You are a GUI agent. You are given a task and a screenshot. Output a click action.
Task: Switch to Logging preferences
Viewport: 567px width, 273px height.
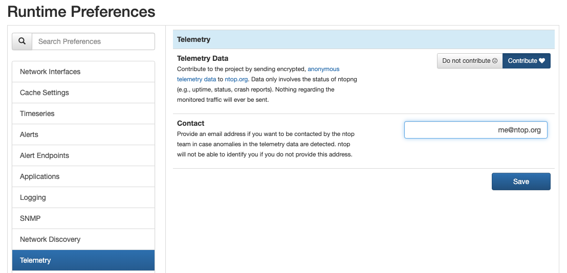coord(83,197)
